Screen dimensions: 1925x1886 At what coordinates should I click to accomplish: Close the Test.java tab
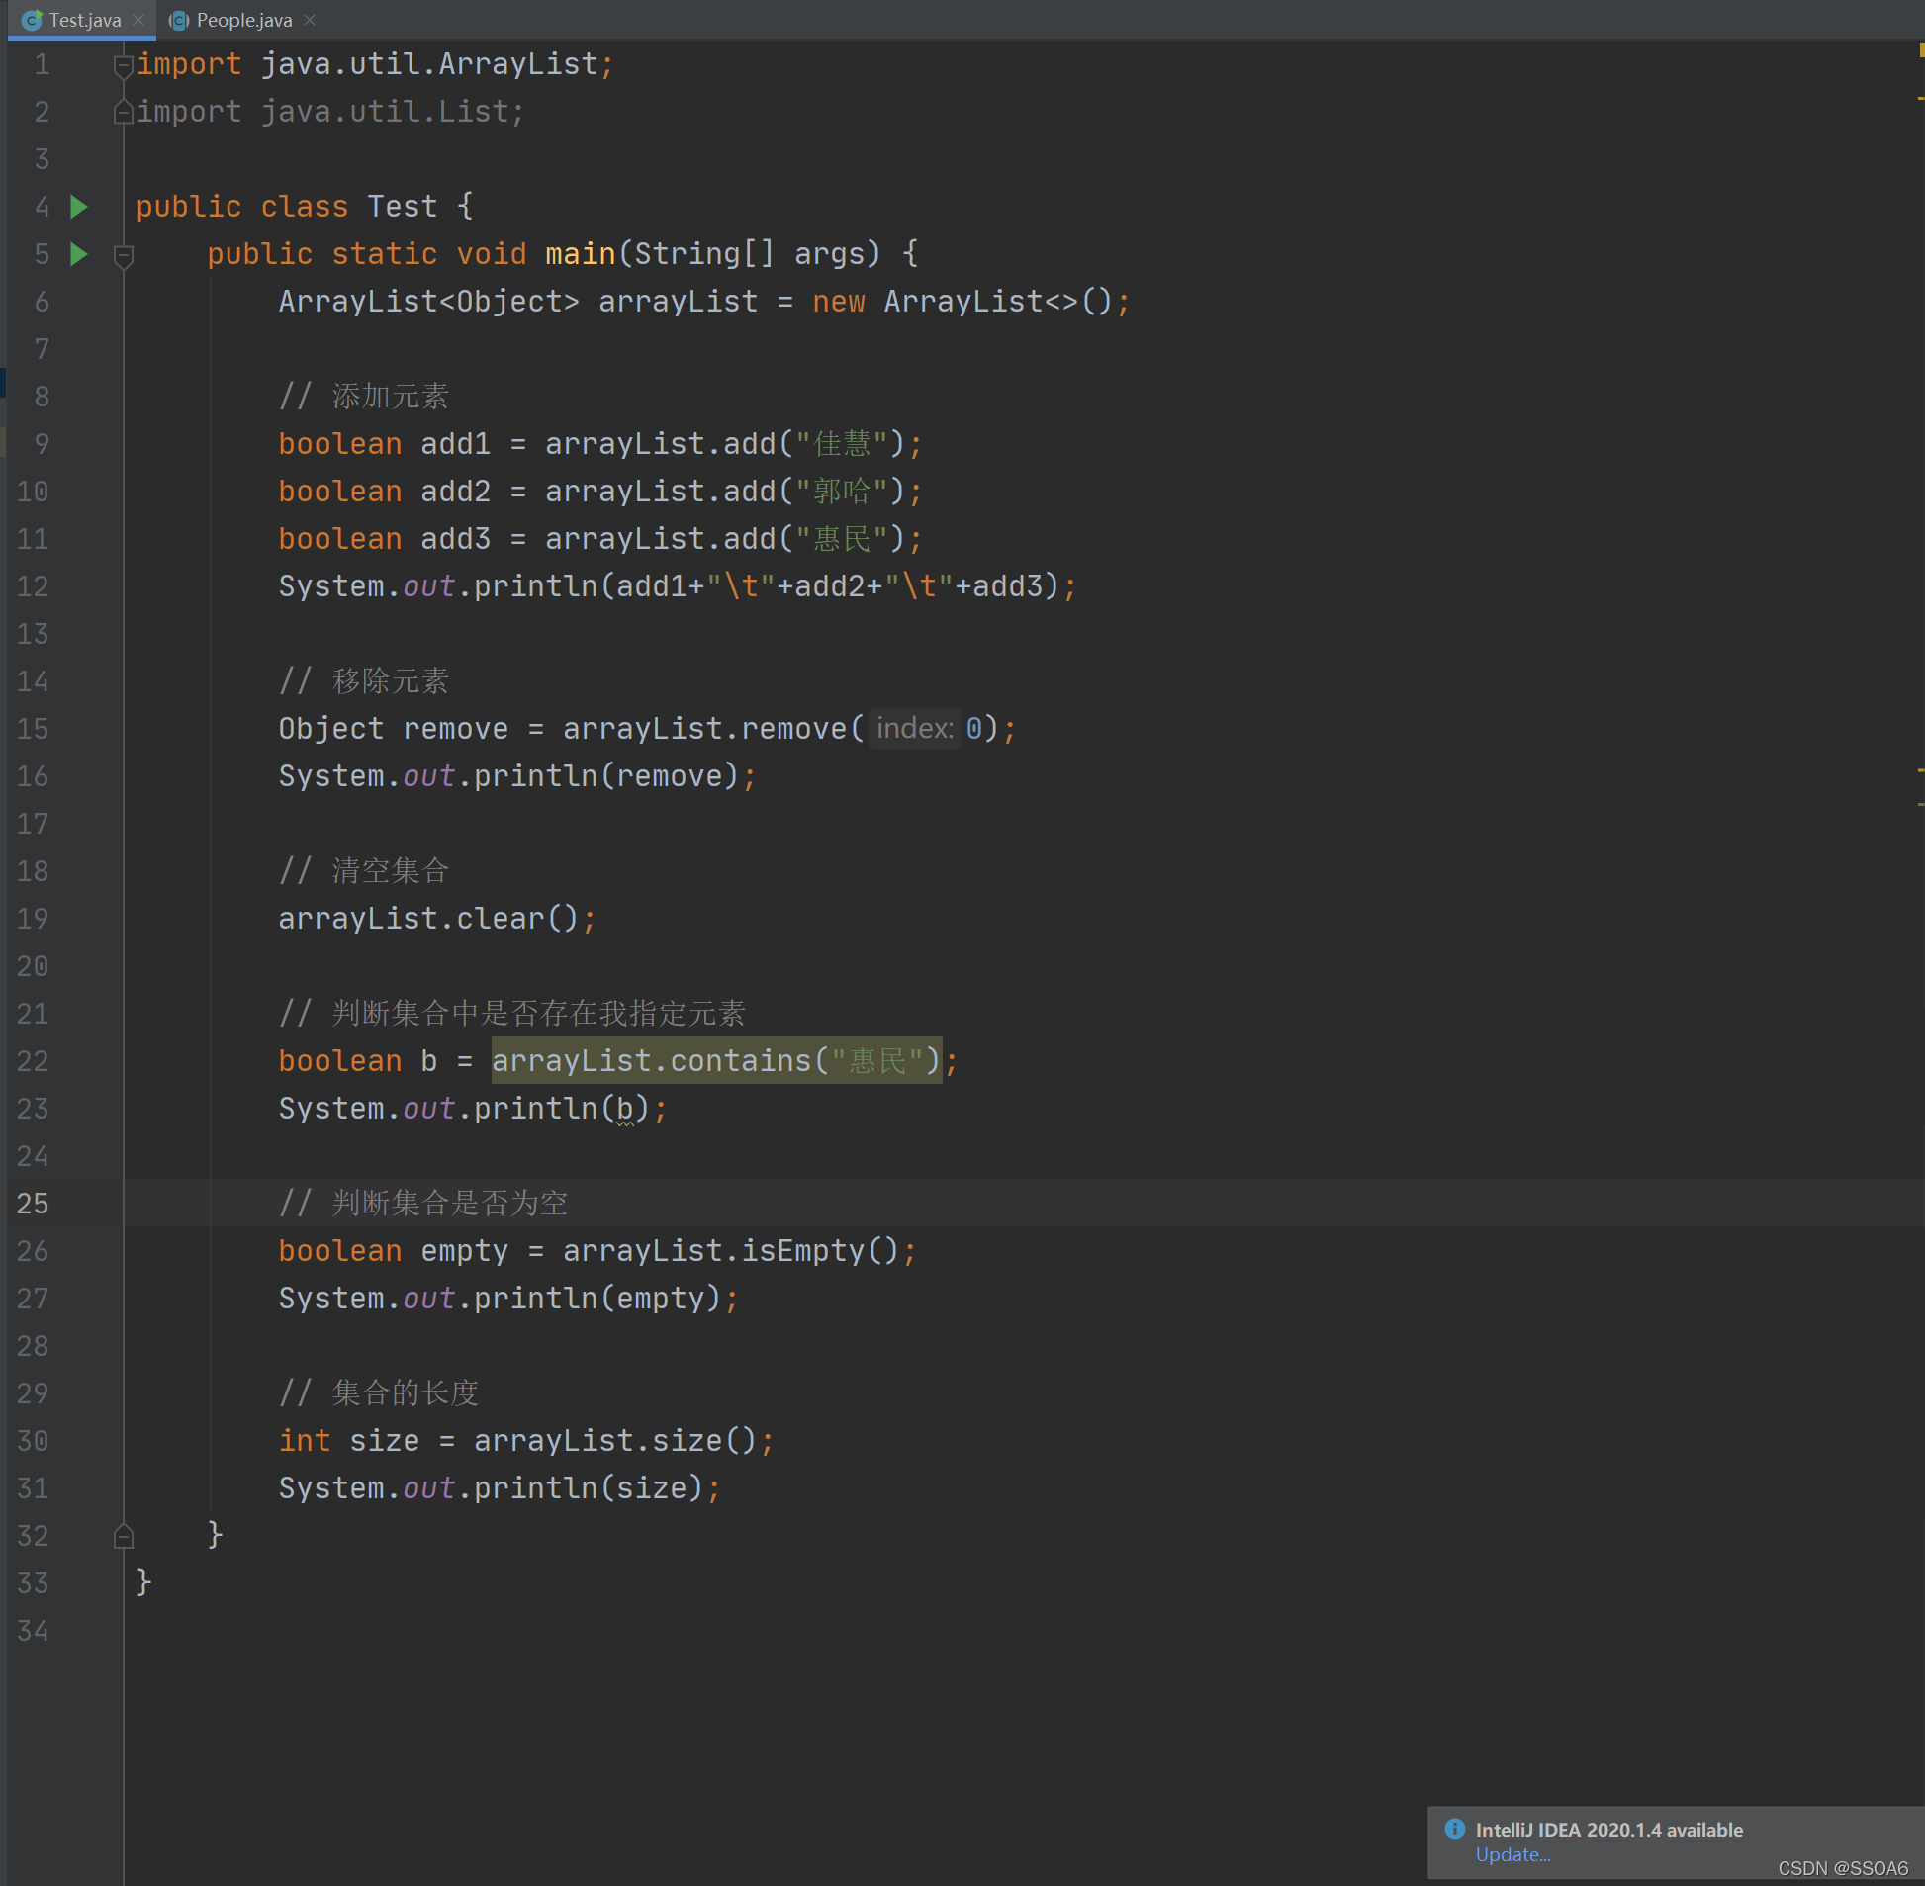point(138,20)
